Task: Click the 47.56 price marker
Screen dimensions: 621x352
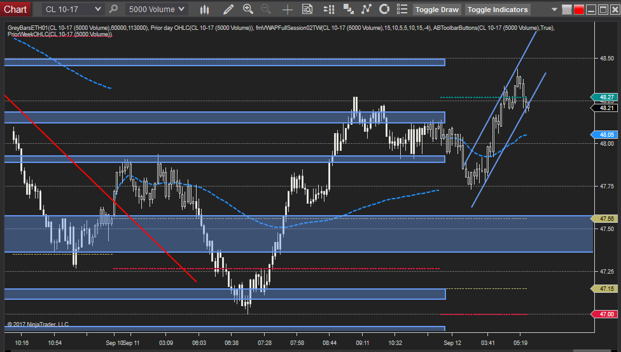Action: (604, 219)
